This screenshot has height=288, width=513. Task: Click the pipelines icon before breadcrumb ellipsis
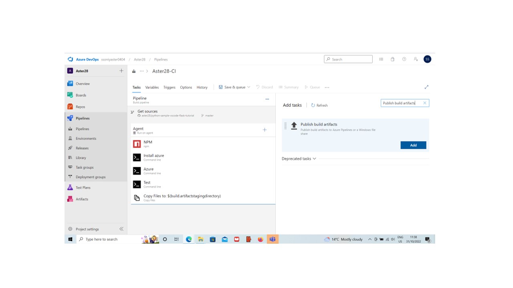pyautogui.click(x=134, y=71)
